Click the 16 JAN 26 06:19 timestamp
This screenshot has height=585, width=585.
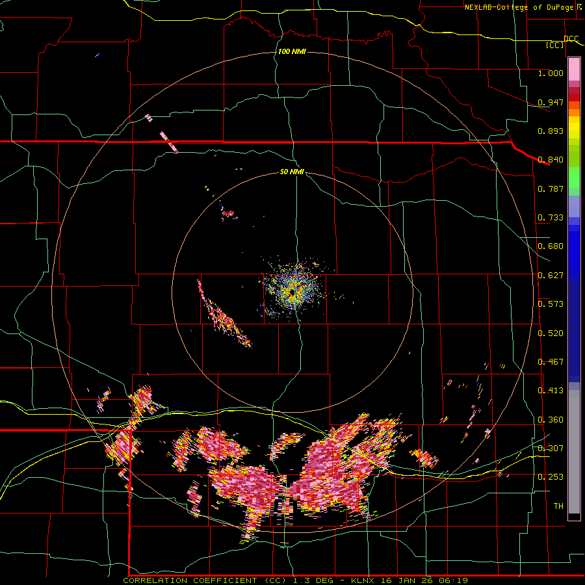coord(424,580)
